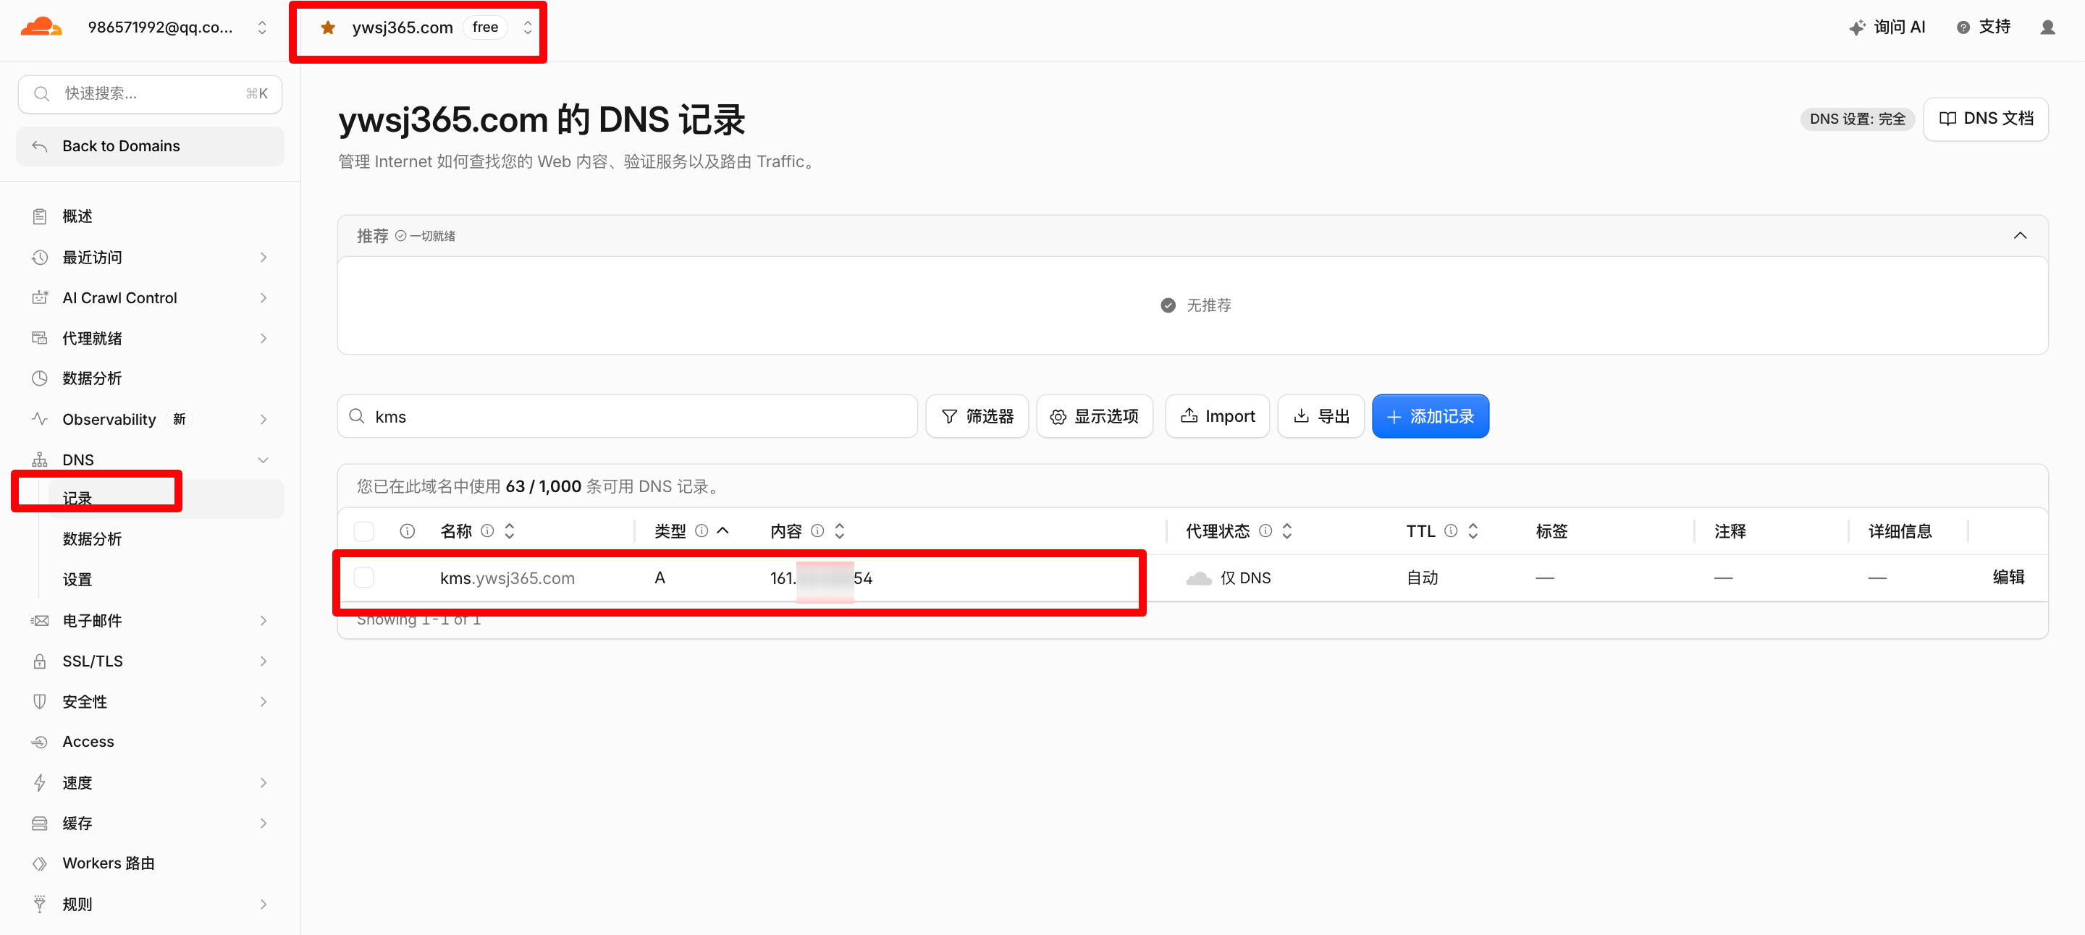Click the 询问 AI sparkle button
The image size is (2085, 935).
[x=1887, y=27]
